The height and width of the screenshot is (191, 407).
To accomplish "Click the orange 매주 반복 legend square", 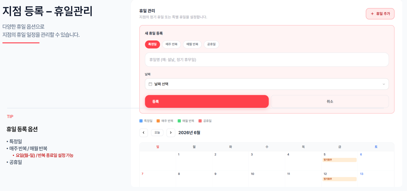I will coord(158,121).
